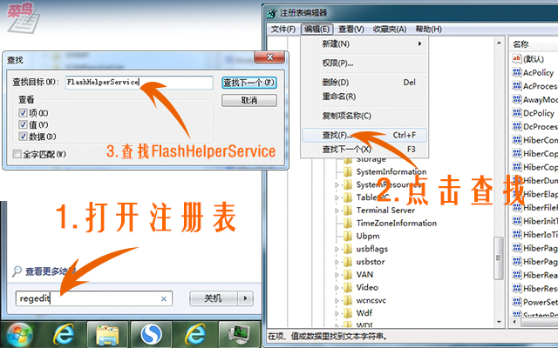Expand the usbstor tree node
Screen dimensions: 558x348
point(337,262)
